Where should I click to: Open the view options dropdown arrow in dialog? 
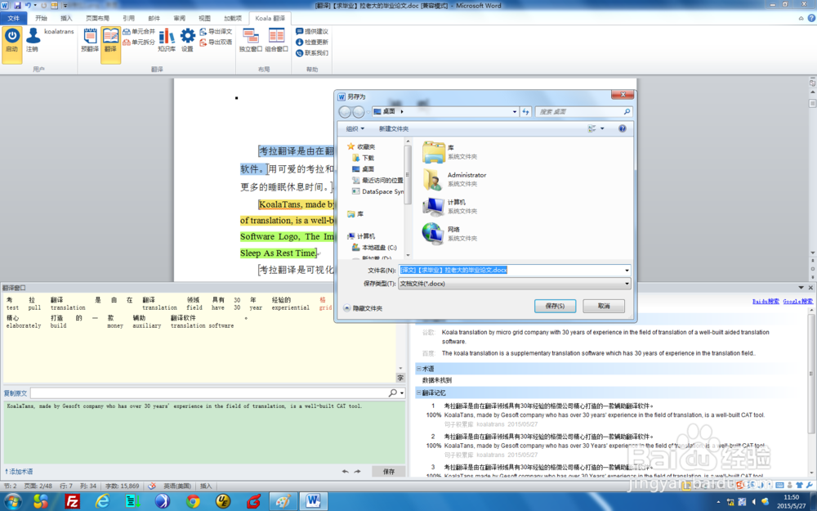[x=602, y=128]
